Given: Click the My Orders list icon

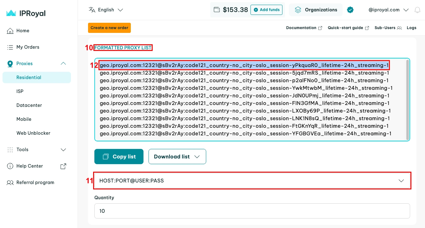Looking at the screenshot, I should click(x=10, y=47).
